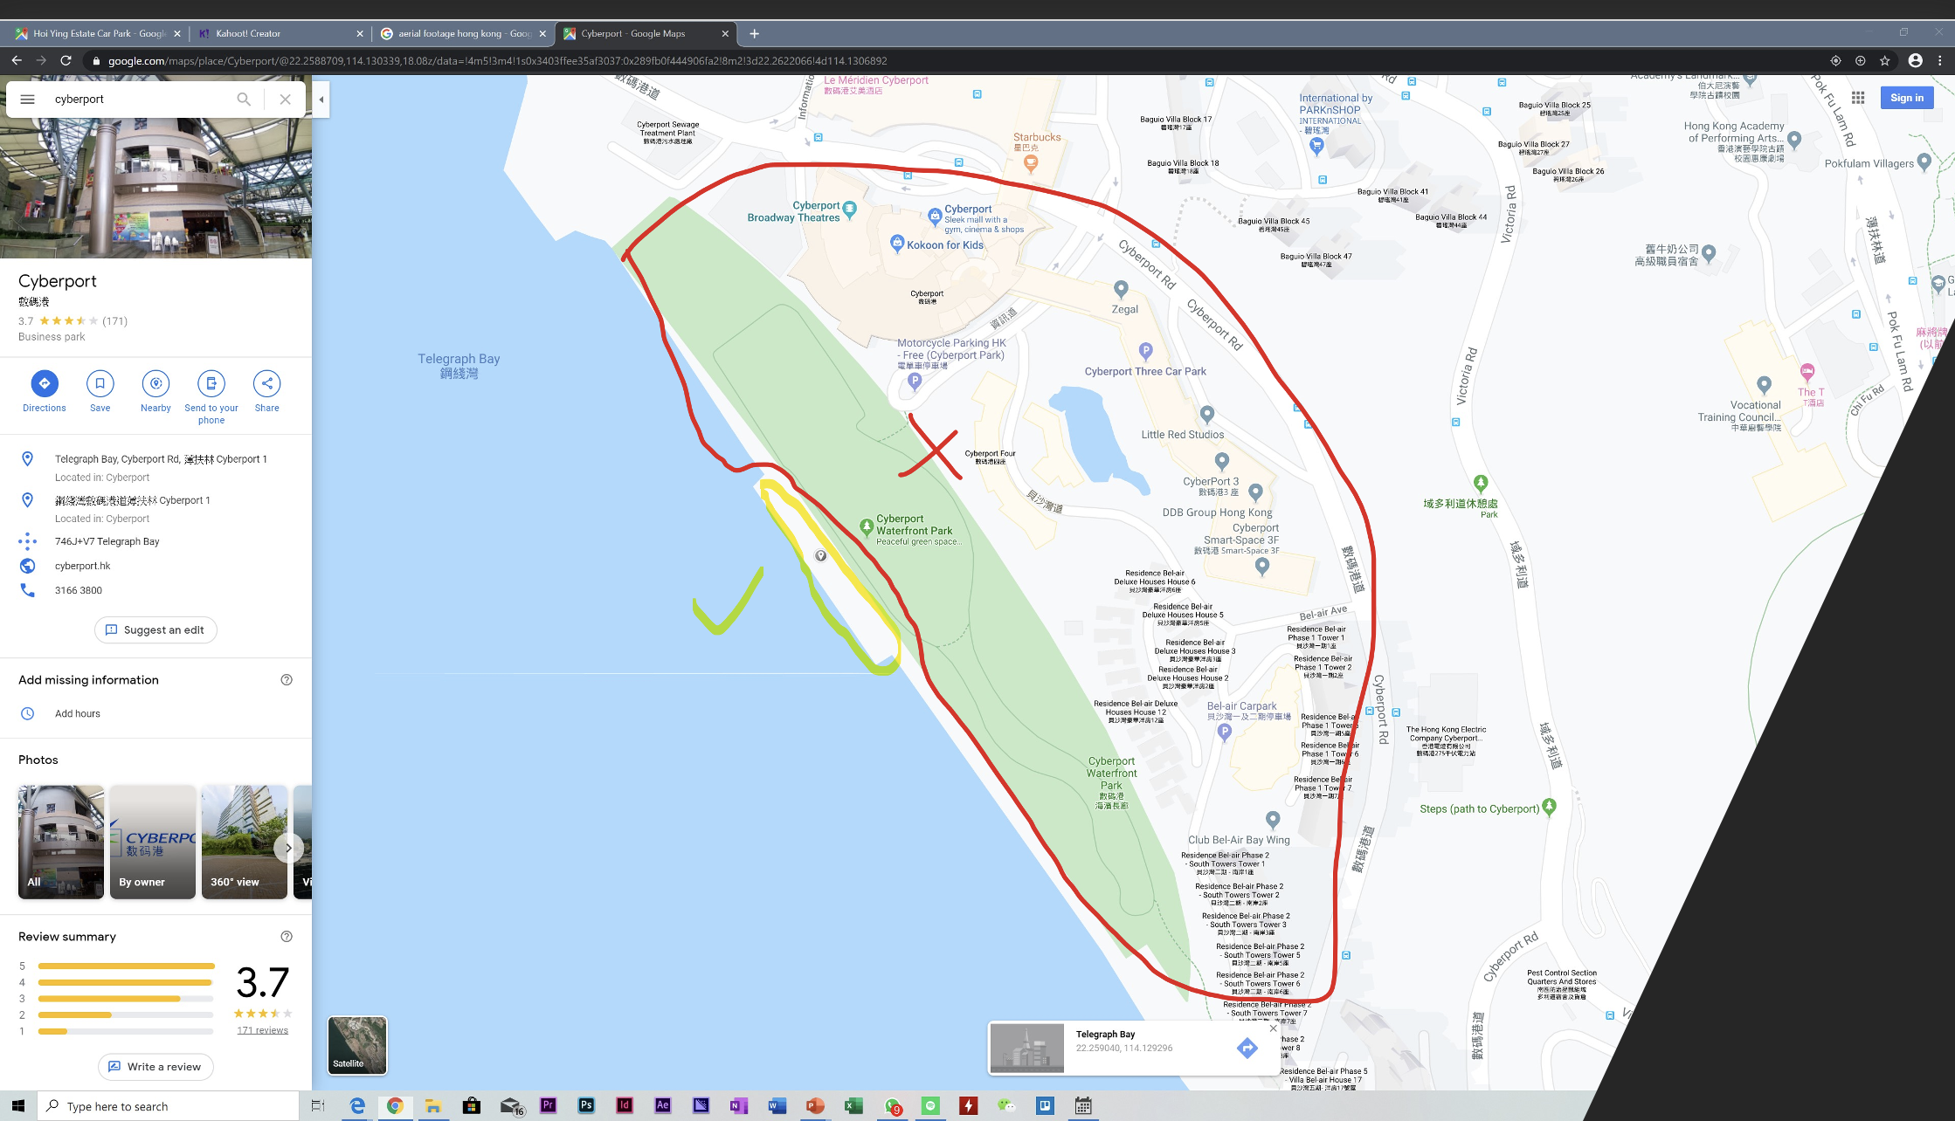
Task: Switch to aerial footage hong kong tab
Action: coord(463,33)
